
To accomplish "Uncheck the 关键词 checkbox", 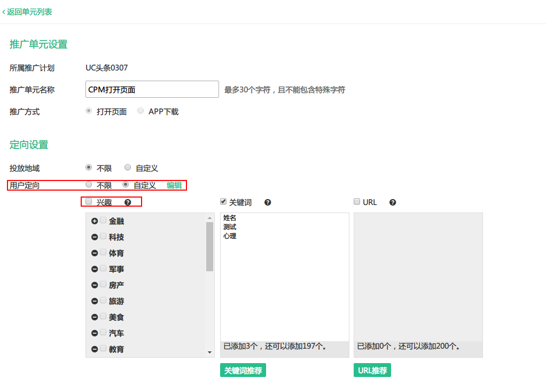I will click(x=223, y=202).
